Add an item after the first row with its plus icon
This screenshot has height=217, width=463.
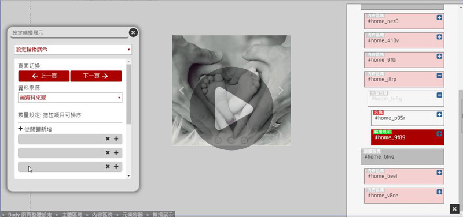pos(116,139)
